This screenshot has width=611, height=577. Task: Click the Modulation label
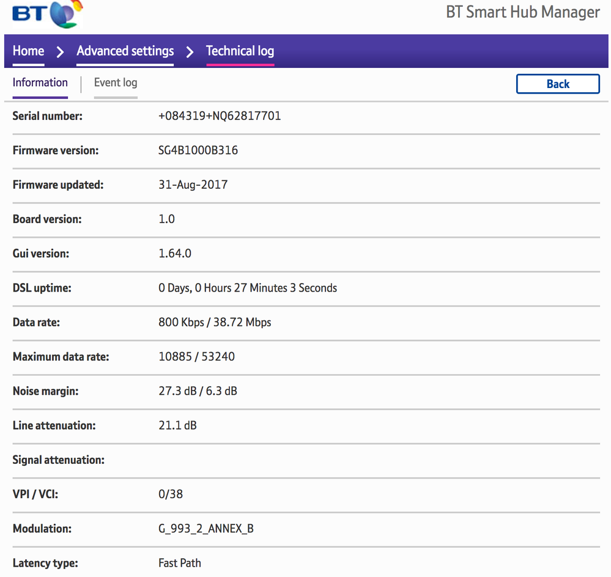tap(42, 529)
